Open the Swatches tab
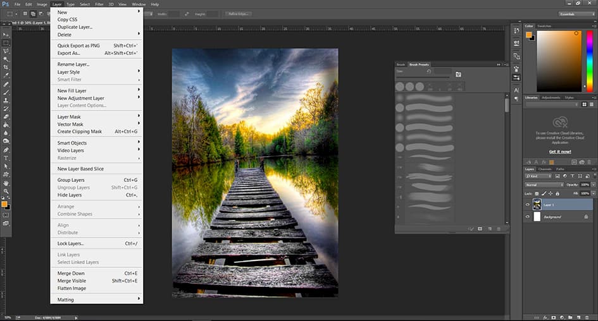Screen dimensions: 598x321 pos(544,26)
